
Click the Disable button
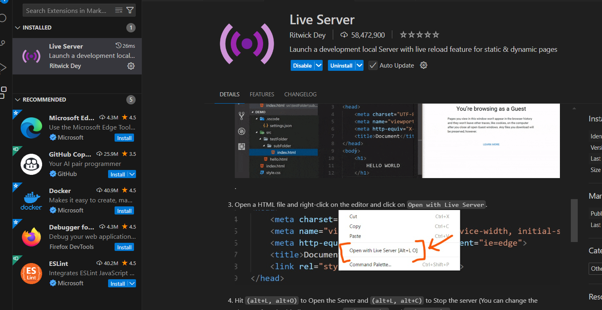point(302,66)
